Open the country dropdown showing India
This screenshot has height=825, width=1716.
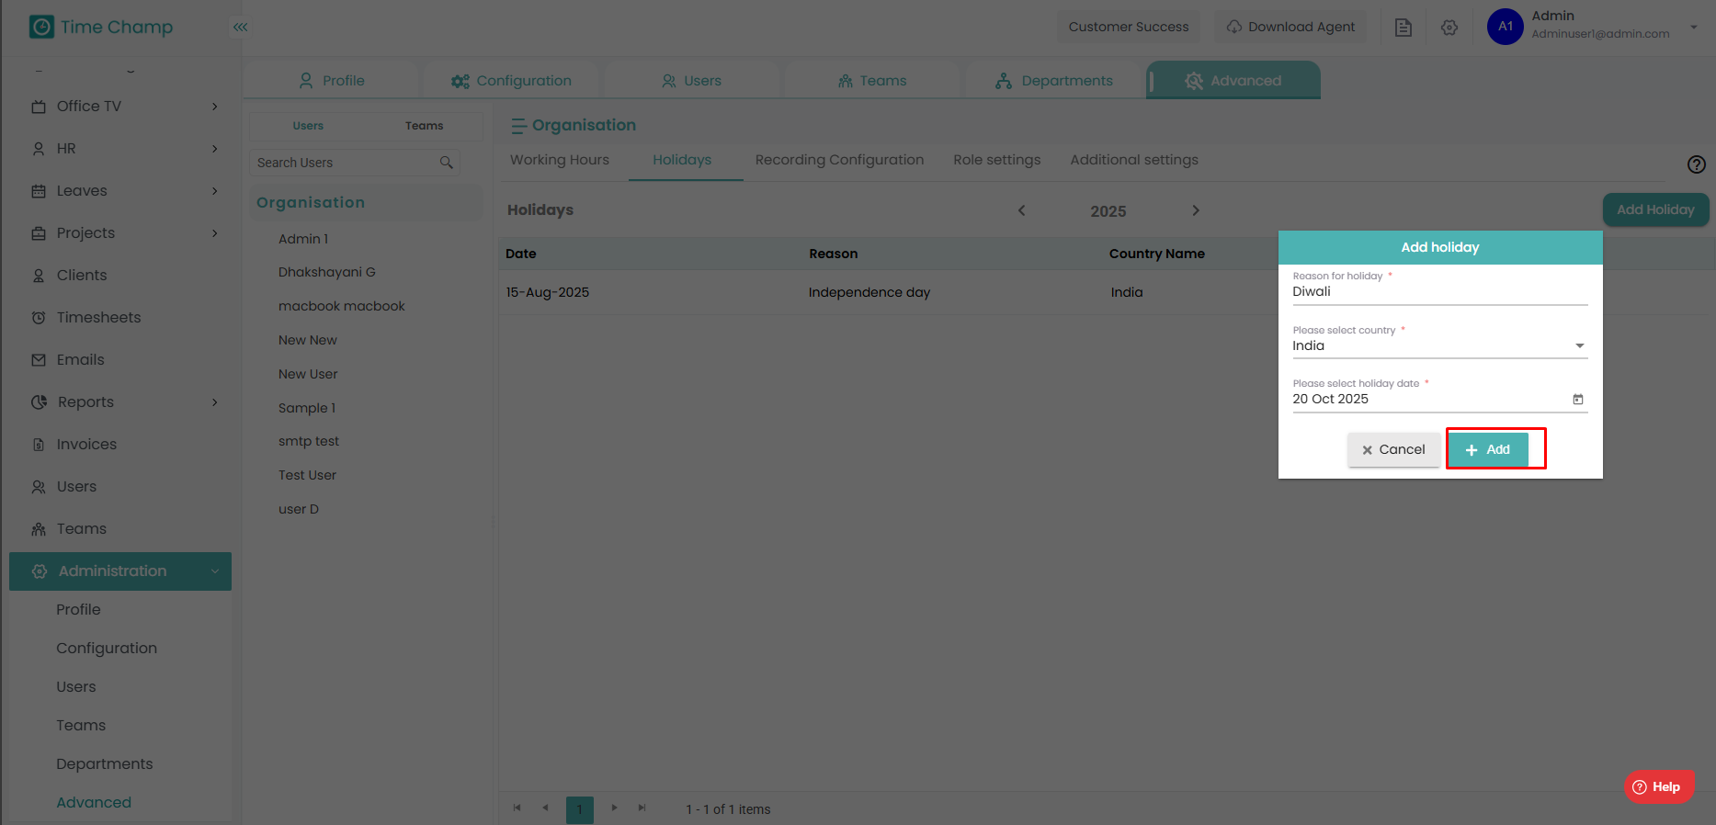point(1439,346)
